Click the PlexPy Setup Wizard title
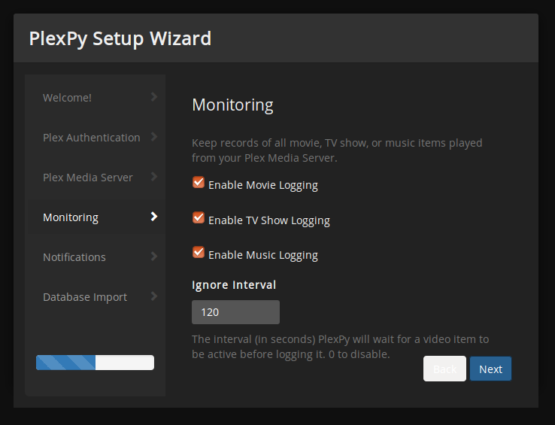The image size is (555, 425). (120, 39)
